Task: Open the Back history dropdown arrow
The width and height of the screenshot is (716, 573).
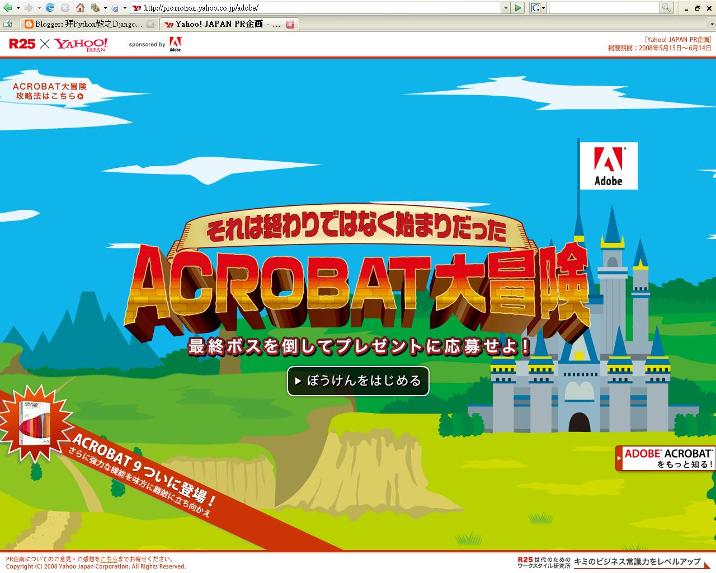Action: [x=17, y=8]
